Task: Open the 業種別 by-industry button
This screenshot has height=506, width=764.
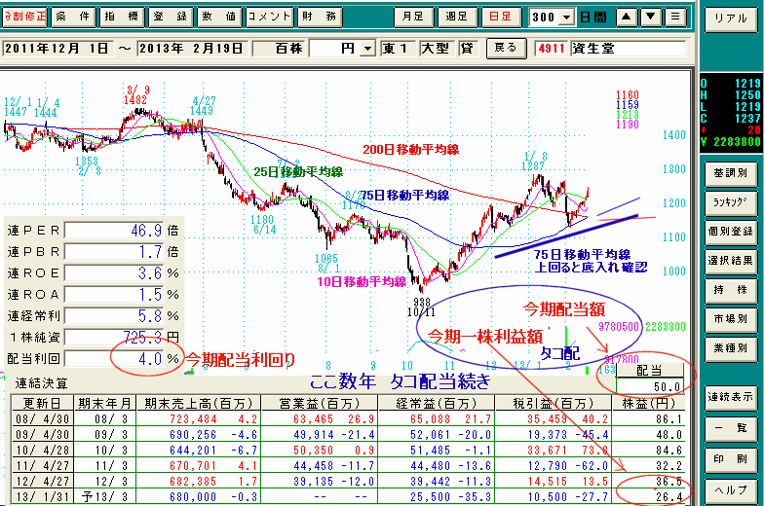Action: click(731, 348)
